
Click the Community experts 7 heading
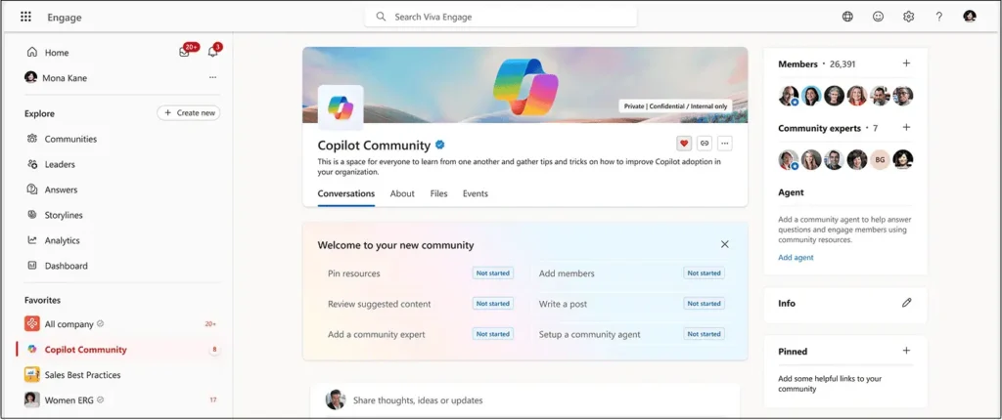(828, 128)
